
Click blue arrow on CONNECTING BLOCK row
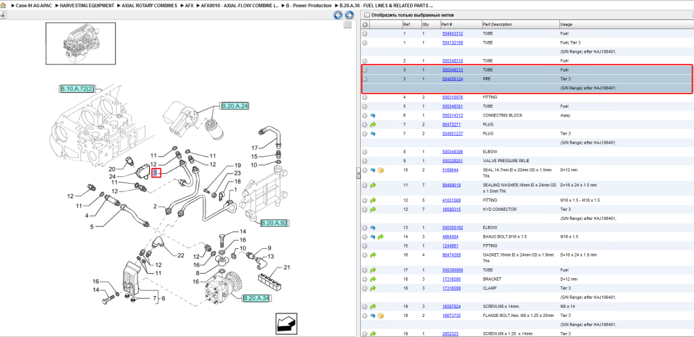point(373,115)
